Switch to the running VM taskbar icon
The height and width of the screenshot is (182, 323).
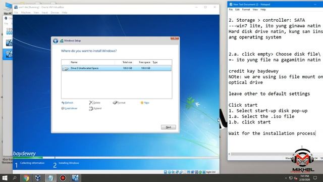coord(75,178)
